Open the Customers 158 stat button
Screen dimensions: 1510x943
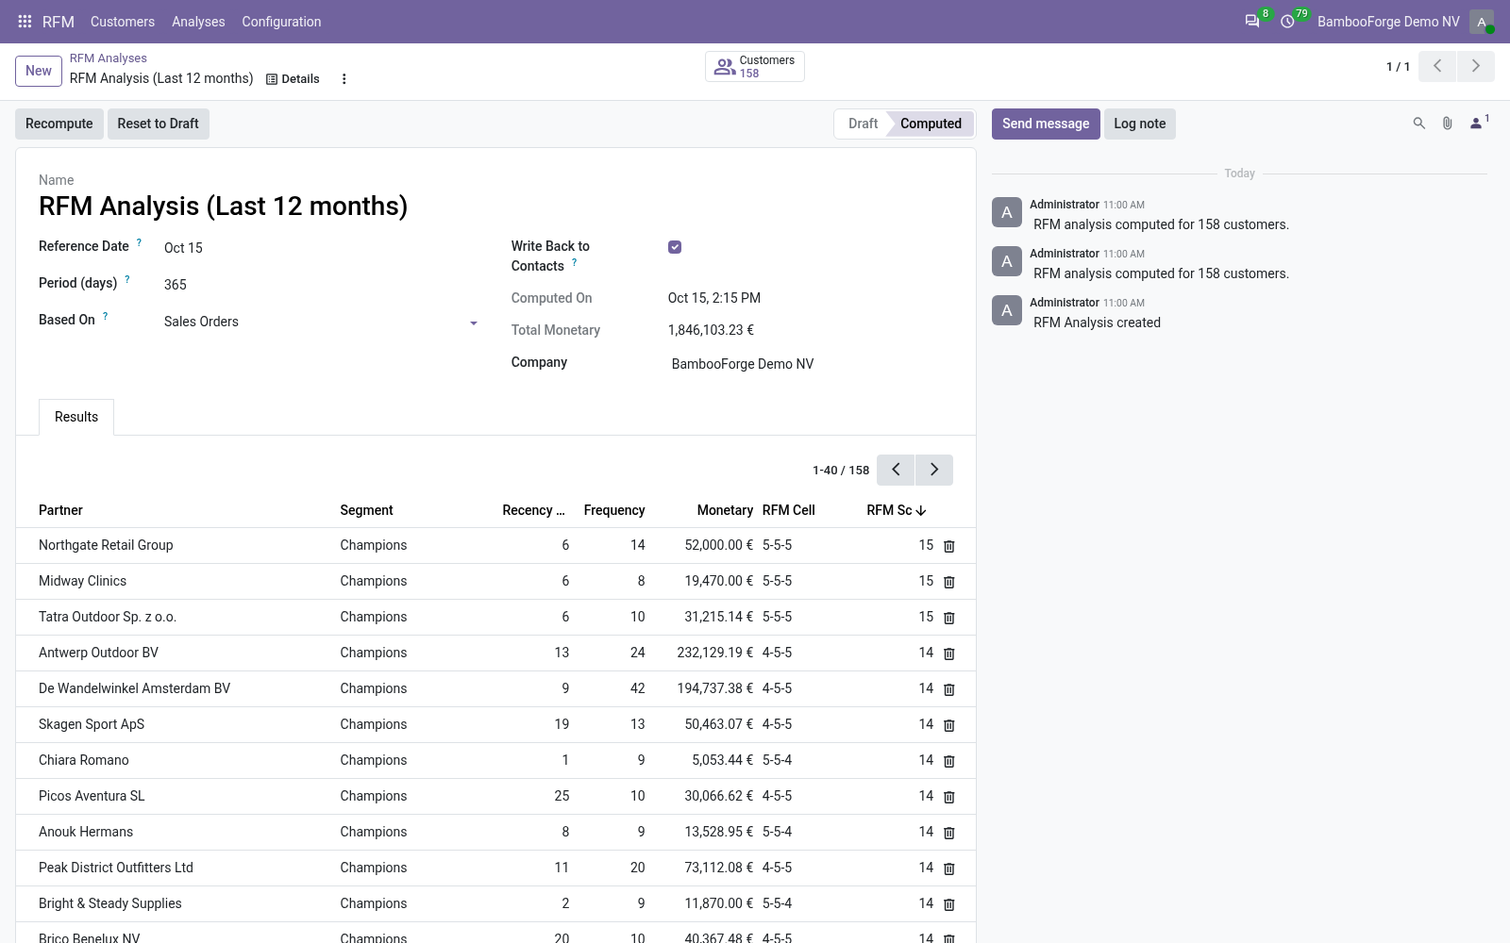755,66
